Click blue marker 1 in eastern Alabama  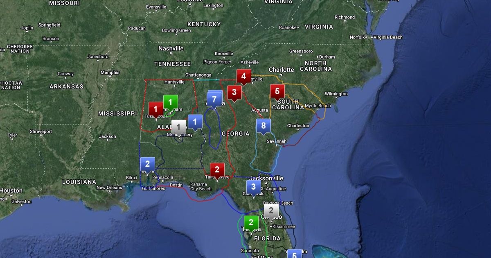click(195, 122)
